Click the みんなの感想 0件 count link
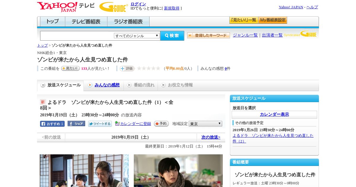 (226, 69)
